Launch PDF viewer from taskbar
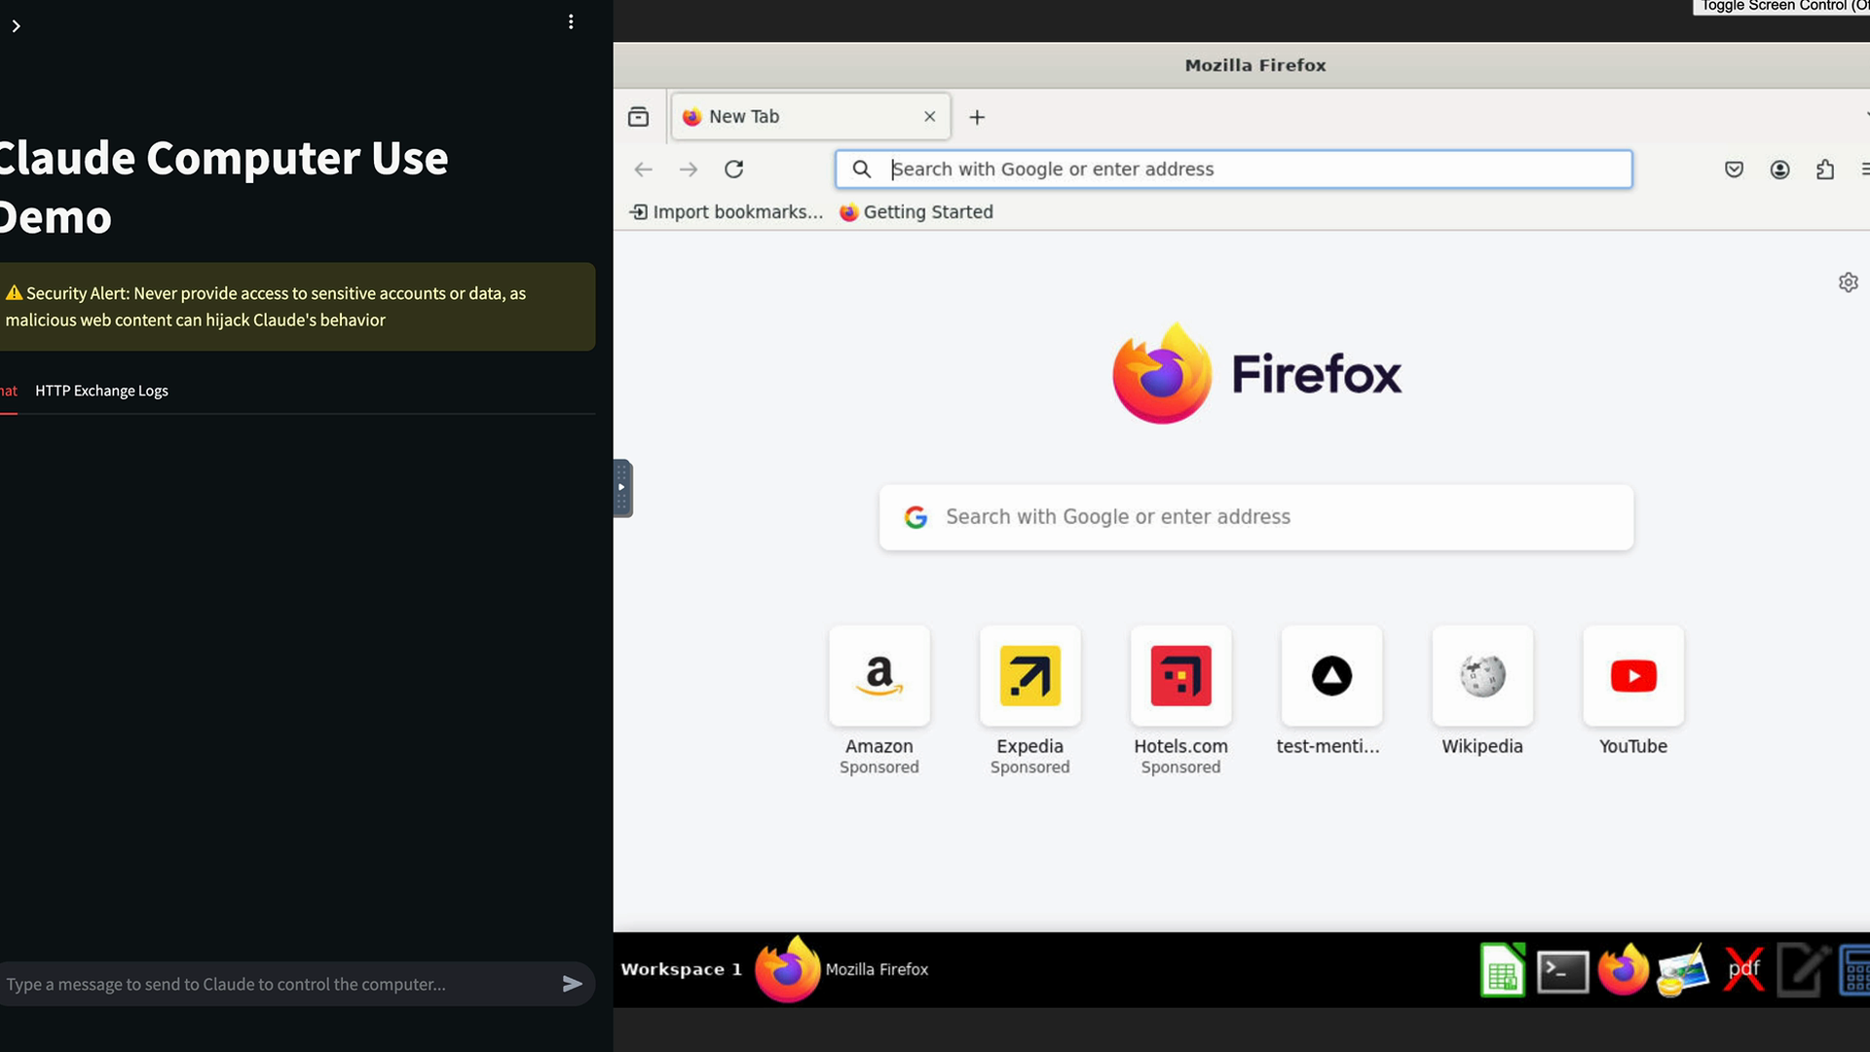Image resolution: width=1870 pixels, height=1052 pixels. (1743, 970)
